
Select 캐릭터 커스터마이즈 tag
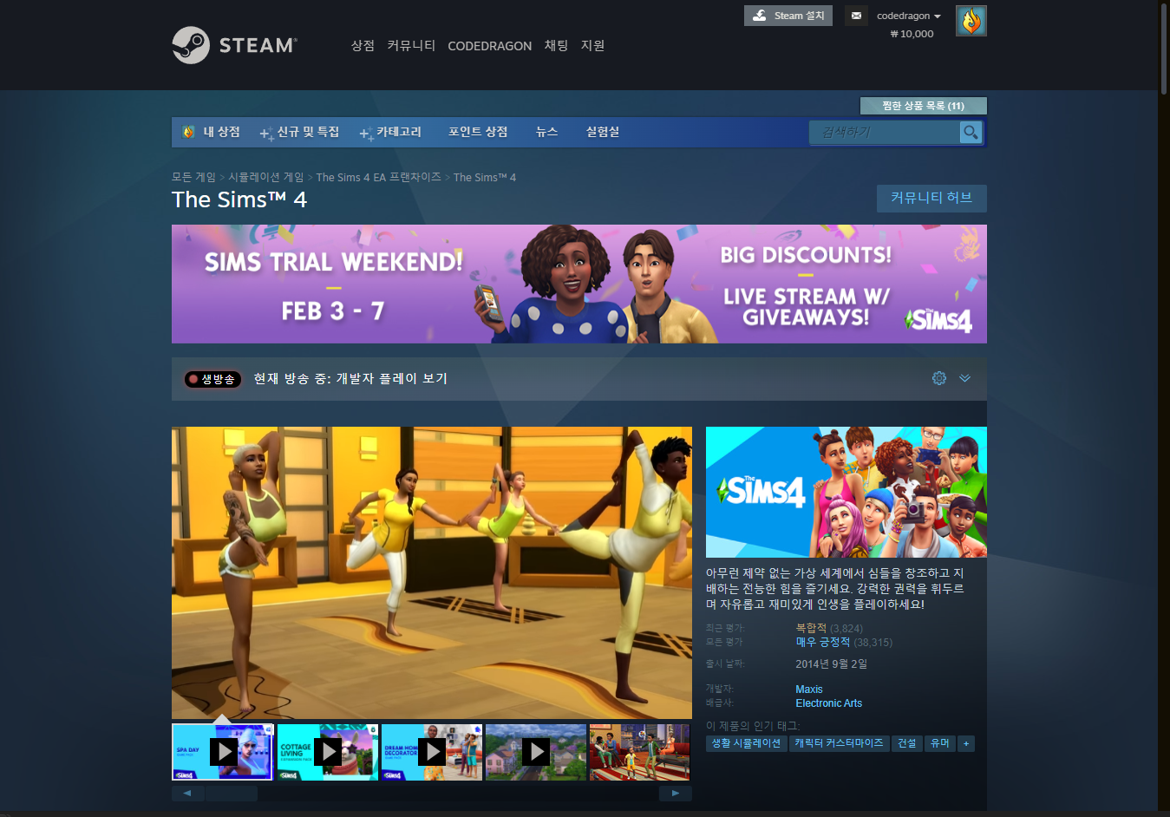tap(839, 743)
